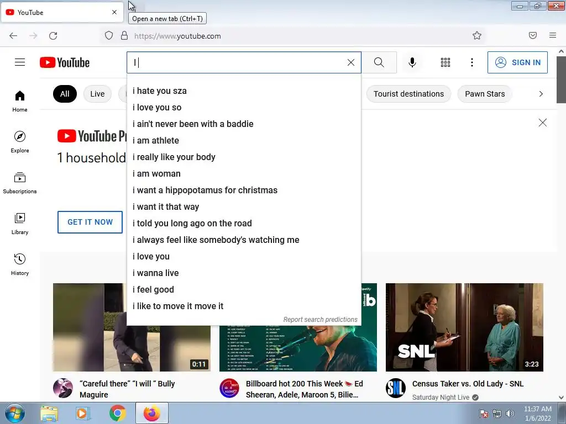Viewport: 566px width, 424px height.
Task: Open the Windows Start menu
Action: click(x=14, y=413)
